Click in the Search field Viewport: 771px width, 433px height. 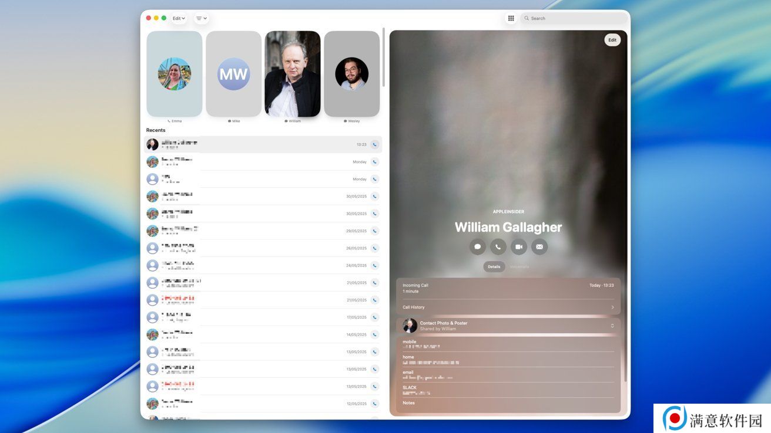[573, 18]
